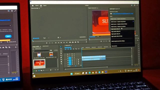Choose High Quality 1080p HD preset
This screenshot has width=160, height=90.
pos(122,31)
